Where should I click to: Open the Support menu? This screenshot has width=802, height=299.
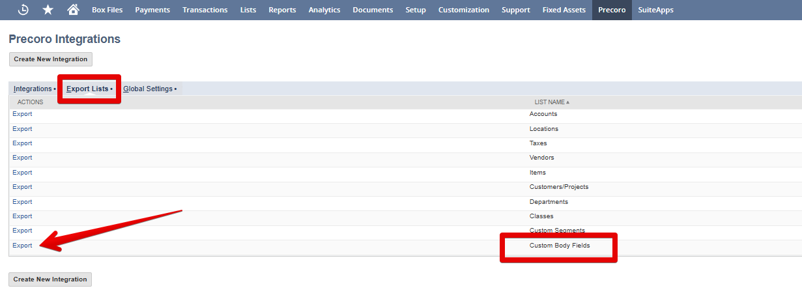[516, 10]
